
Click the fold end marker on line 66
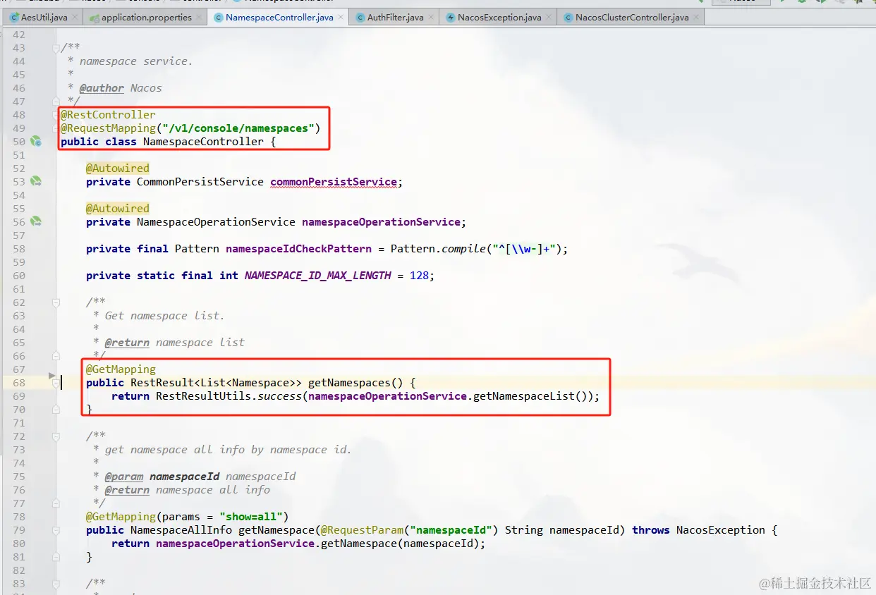coord(56,356)
